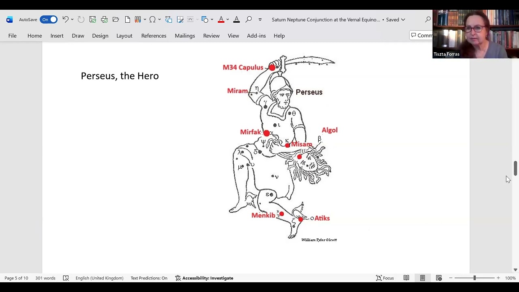Open the Help tab
Viewport: 519px width, 292px height.
click(x=279, y=36)
